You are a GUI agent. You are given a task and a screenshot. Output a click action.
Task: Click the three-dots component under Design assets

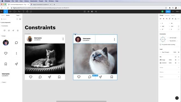click(x=16, y=53)
